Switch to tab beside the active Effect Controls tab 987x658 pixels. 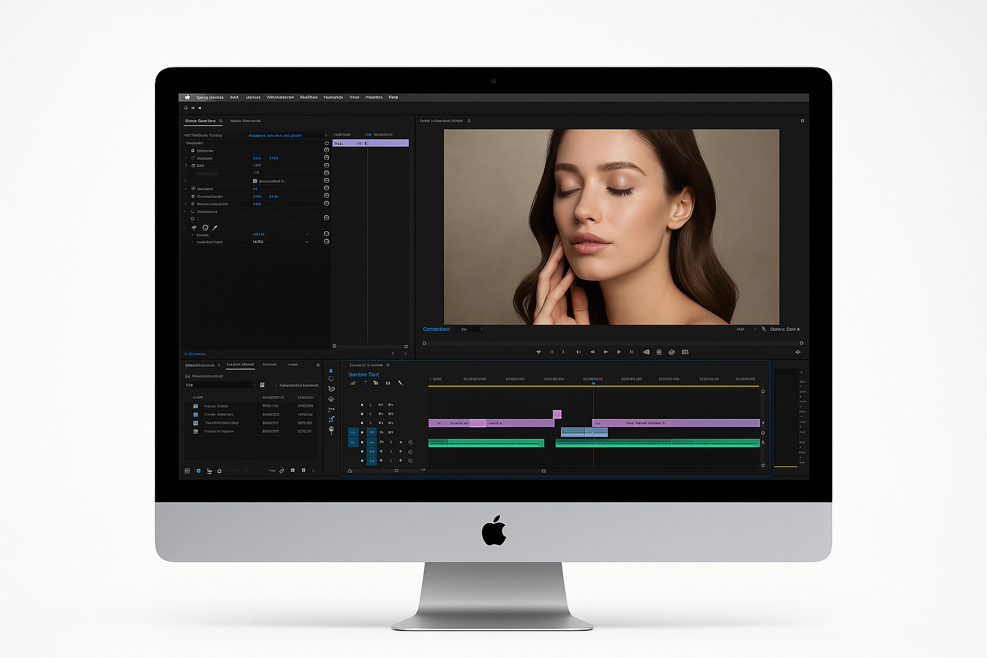(x=245, y=121)
